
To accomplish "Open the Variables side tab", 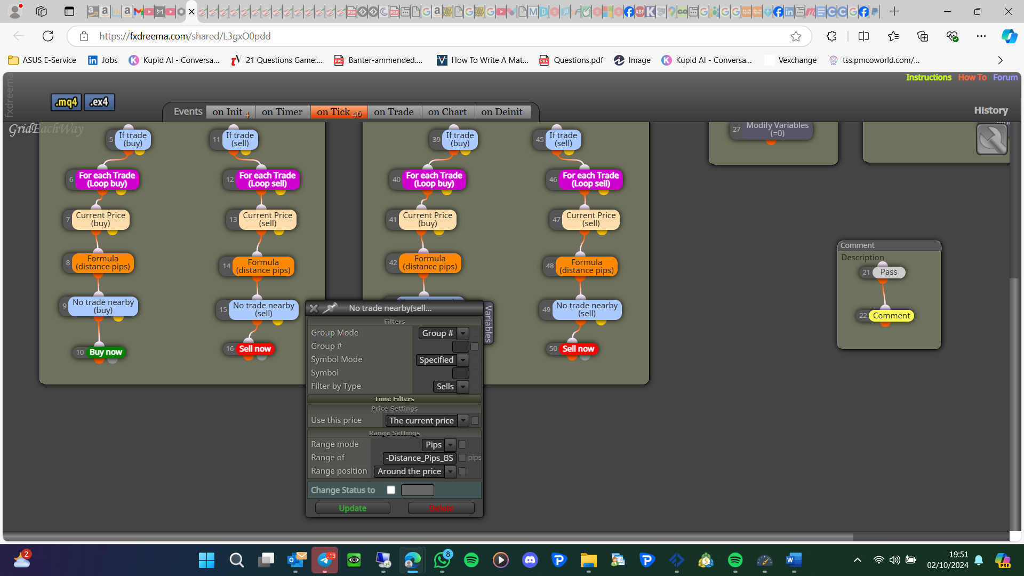I will pyautogui.click(x=488, y=323).
